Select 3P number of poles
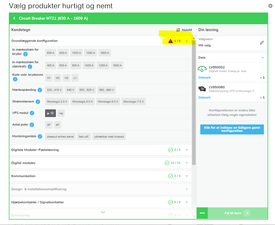 (49, 125)
